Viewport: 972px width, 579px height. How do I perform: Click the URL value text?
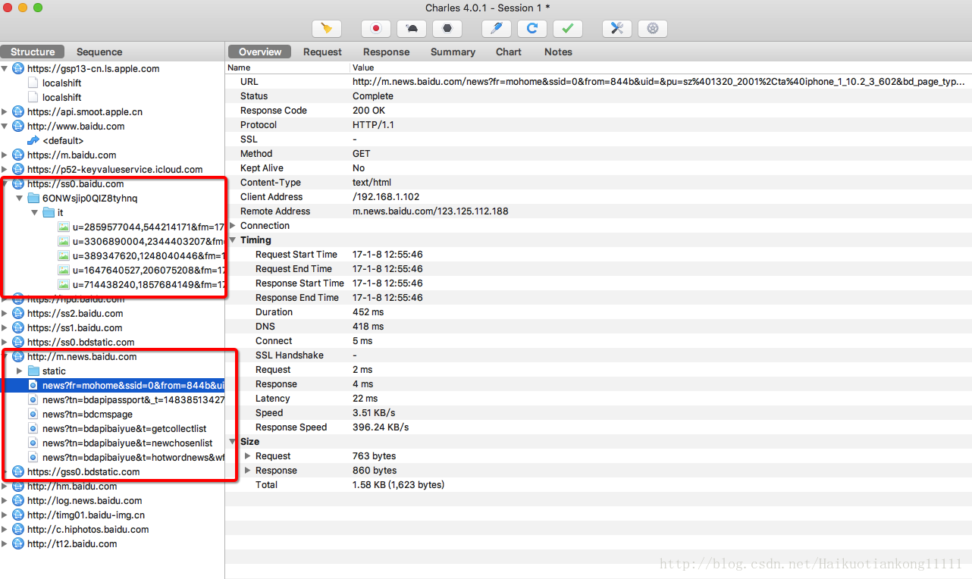(659, 81)
